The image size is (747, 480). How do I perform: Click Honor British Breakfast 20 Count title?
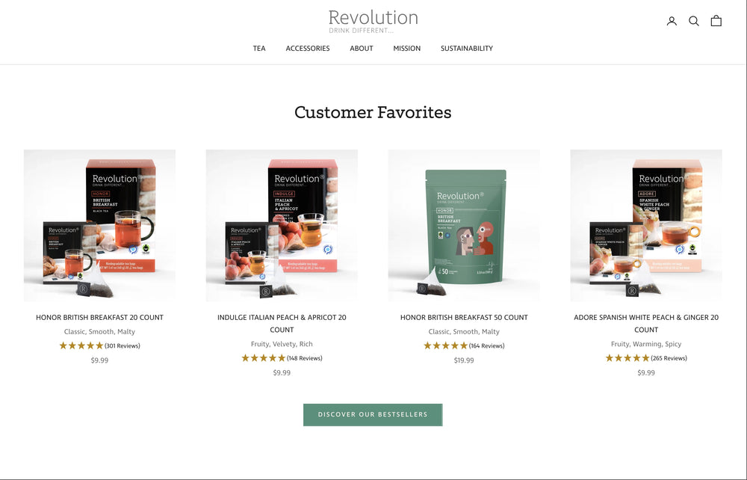coord(99,318)
